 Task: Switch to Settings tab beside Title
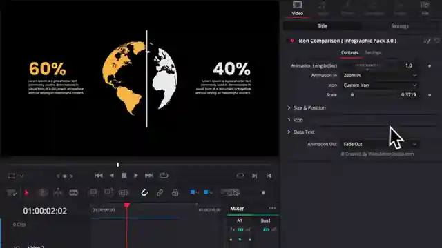(x=400, y=26)
